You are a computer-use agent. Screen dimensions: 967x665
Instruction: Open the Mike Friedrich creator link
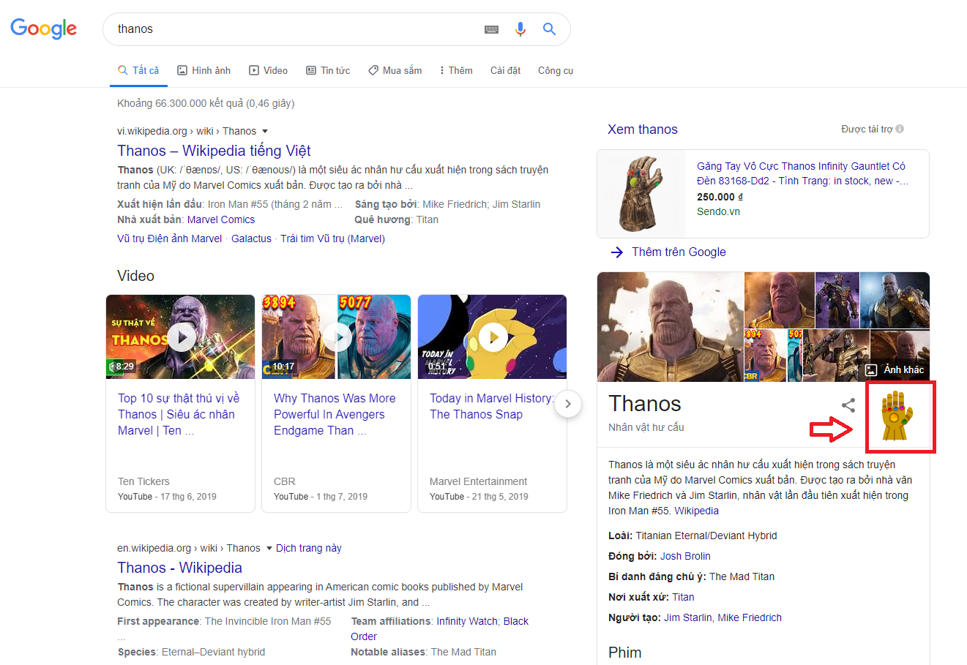click(x=750, y=617)
